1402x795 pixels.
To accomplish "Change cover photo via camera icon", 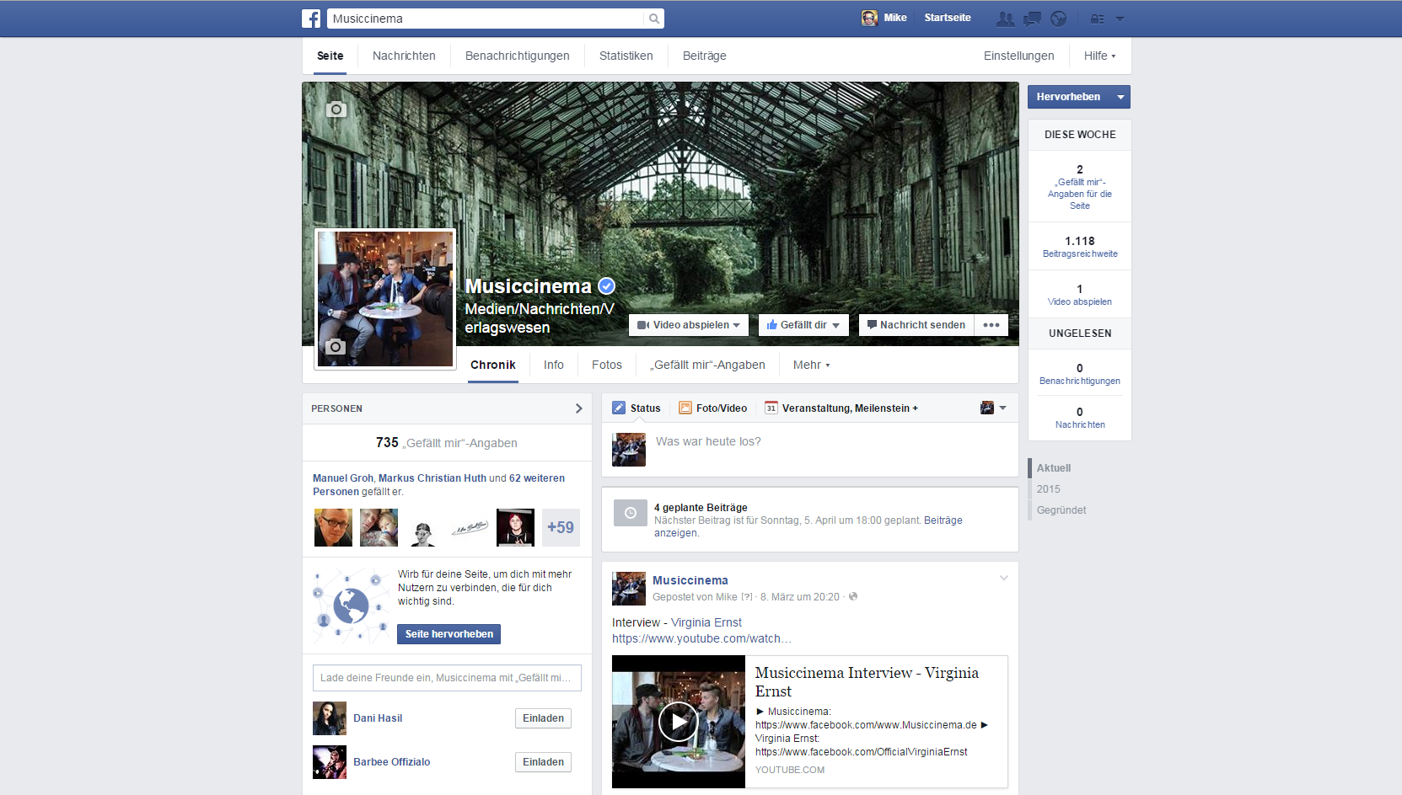I will point(336,109).
